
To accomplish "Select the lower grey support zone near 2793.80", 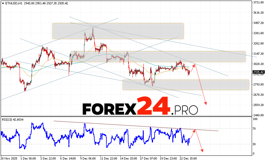I will (x=185, y=85).
